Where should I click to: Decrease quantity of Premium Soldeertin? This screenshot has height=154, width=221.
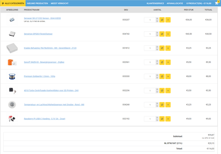pos(157,78)
